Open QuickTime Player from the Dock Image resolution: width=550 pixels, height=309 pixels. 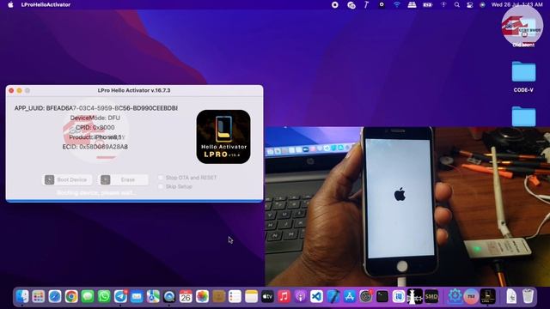pos(169,296)
